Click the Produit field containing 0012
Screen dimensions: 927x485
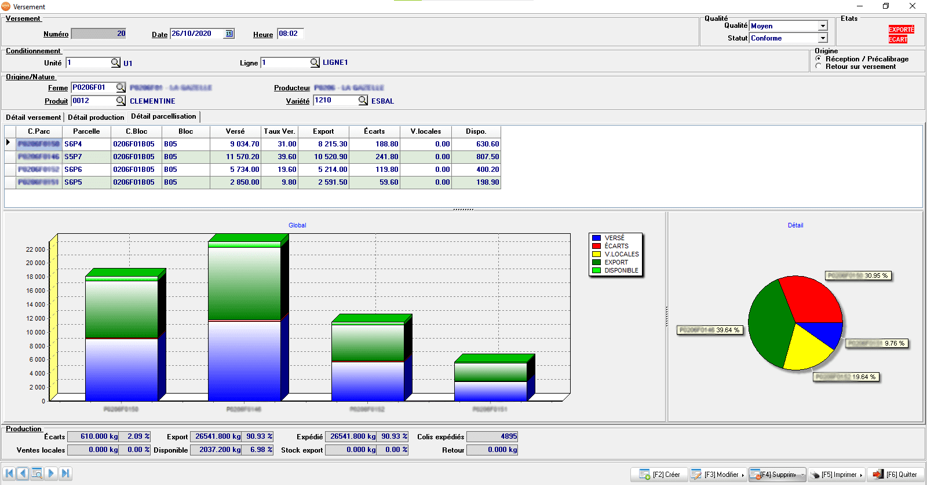93,101
